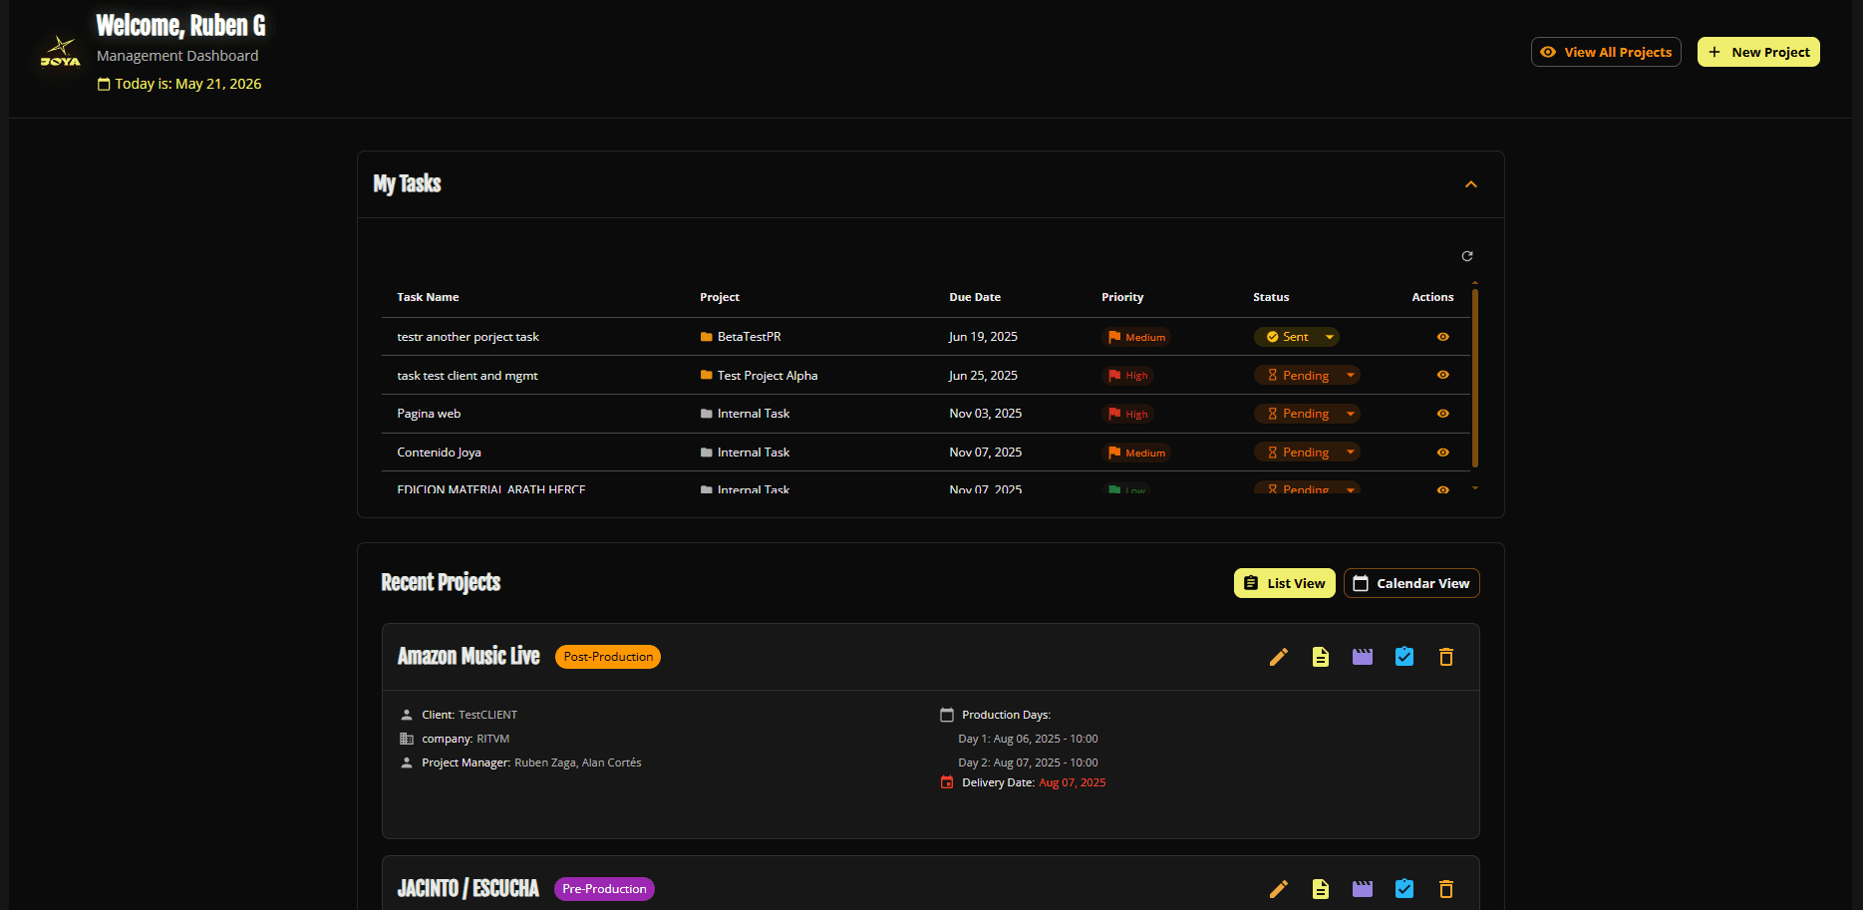
Task: Switch to List View
Action: (1285, 583)
